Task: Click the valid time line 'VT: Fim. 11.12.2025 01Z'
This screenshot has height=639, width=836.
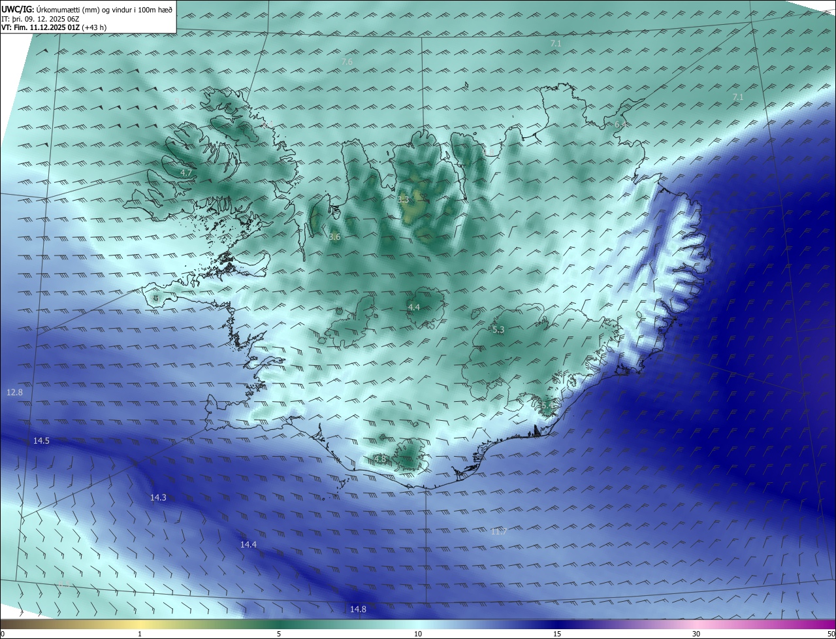Action: (42, 27)
